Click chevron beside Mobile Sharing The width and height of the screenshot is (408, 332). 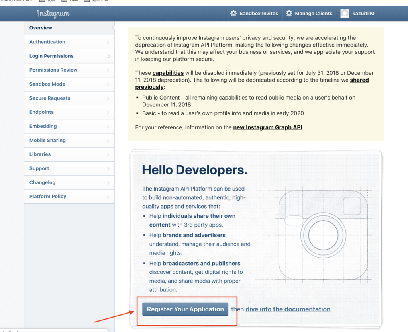pos(108,141)
